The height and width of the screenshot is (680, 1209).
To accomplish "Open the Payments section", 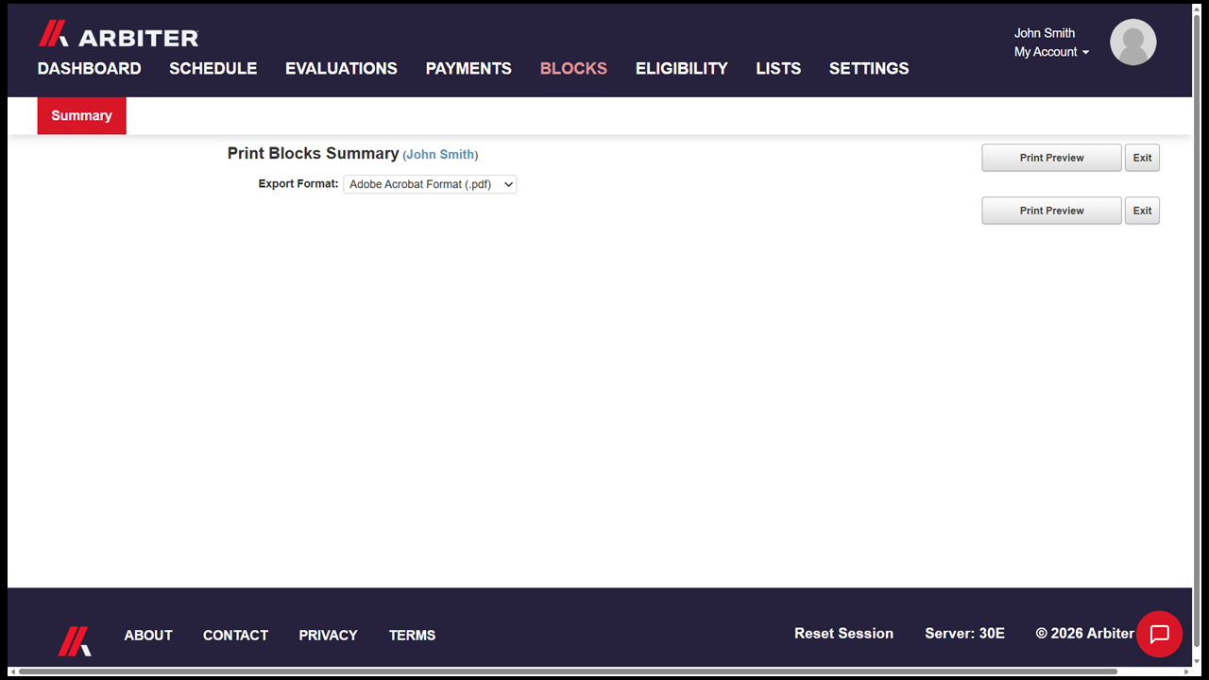I will point(468,68).
